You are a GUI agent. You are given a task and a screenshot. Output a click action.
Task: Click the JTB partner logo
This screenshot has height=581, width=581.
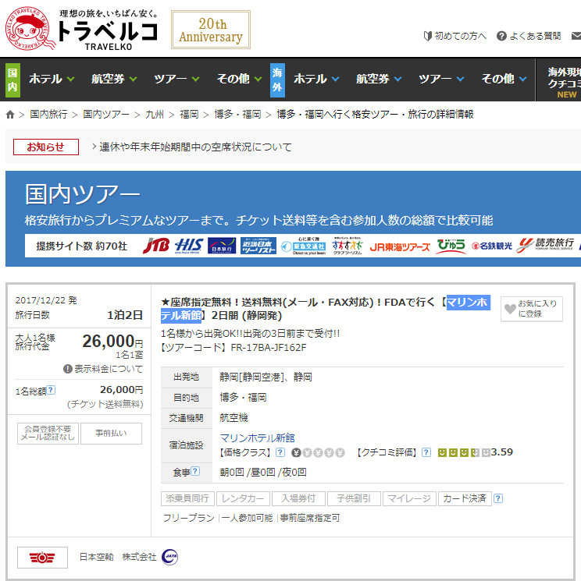pyautogui.click(x=155, y=246)
